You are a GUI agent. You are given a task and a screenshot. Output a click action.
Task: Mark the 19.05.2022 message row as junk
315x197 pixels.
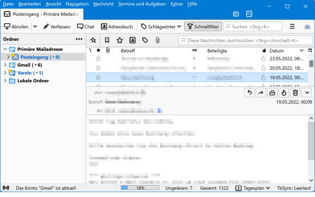coord(263,77)
